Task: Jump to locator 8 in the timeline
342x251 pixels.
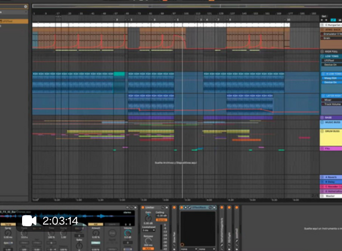Action: [229, 20]
